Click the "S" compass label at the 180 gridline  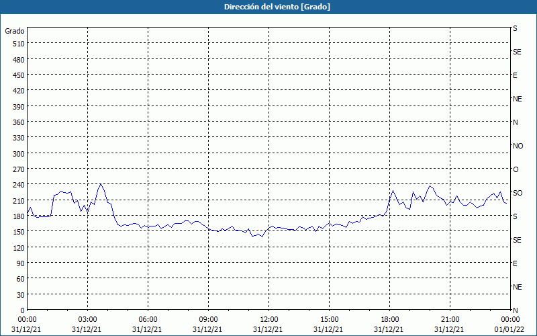pyautogui.click(x=515, y=216)
